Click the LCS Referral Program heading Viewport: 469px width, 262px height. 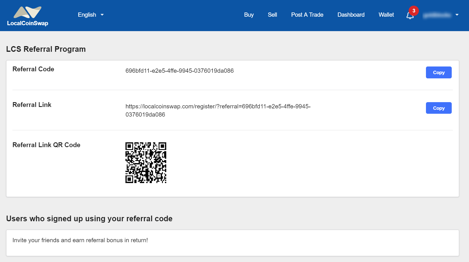point(46,49)
